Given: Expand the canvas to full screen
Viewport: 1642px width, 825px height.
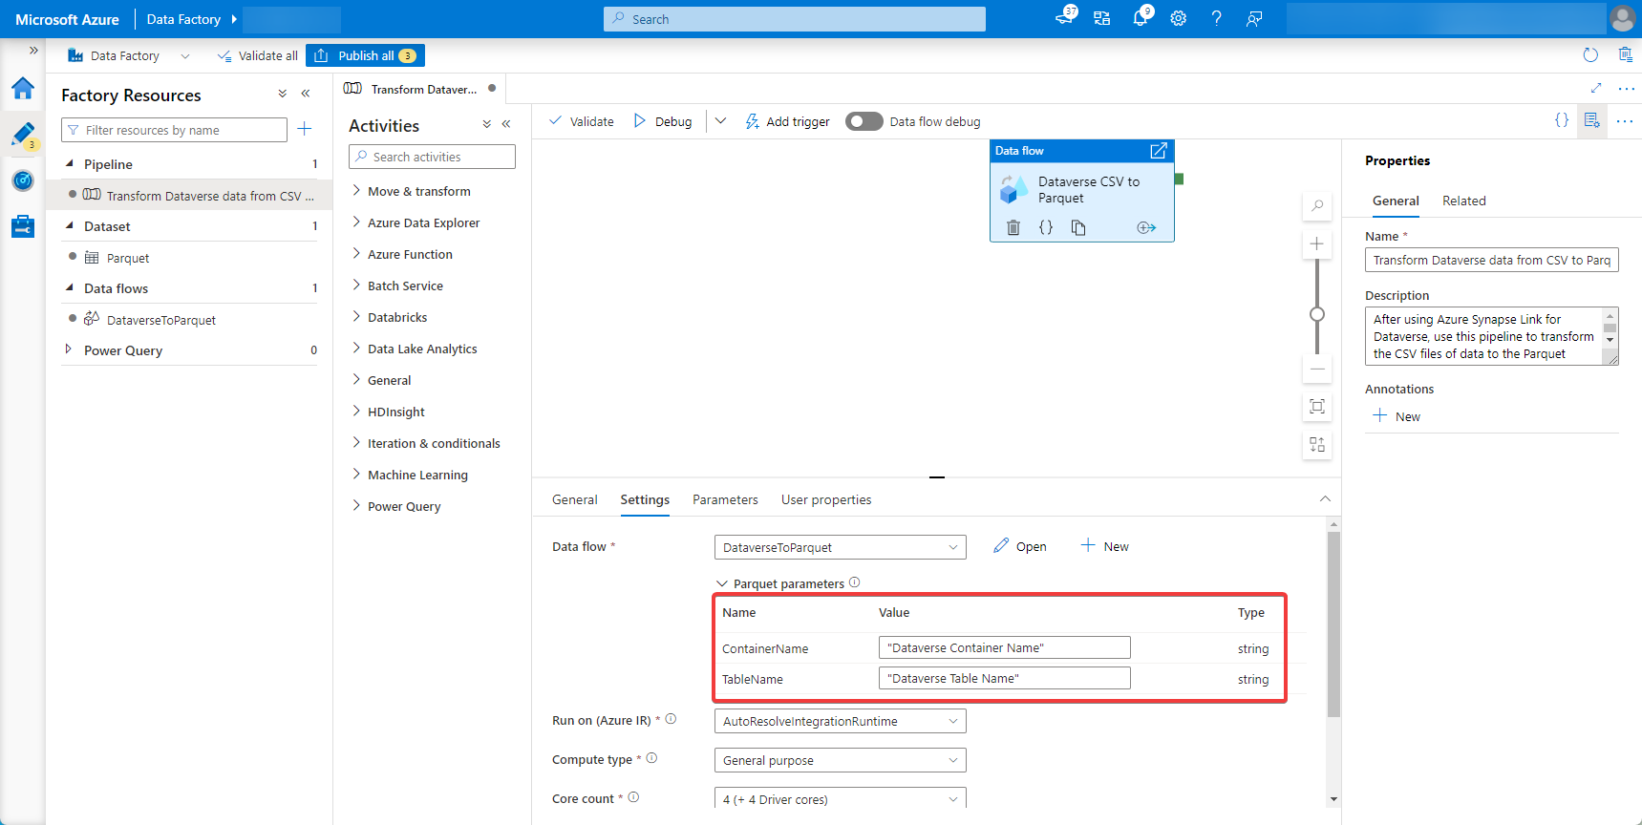Looking at the screenshot, I should tap(1596, 88).
